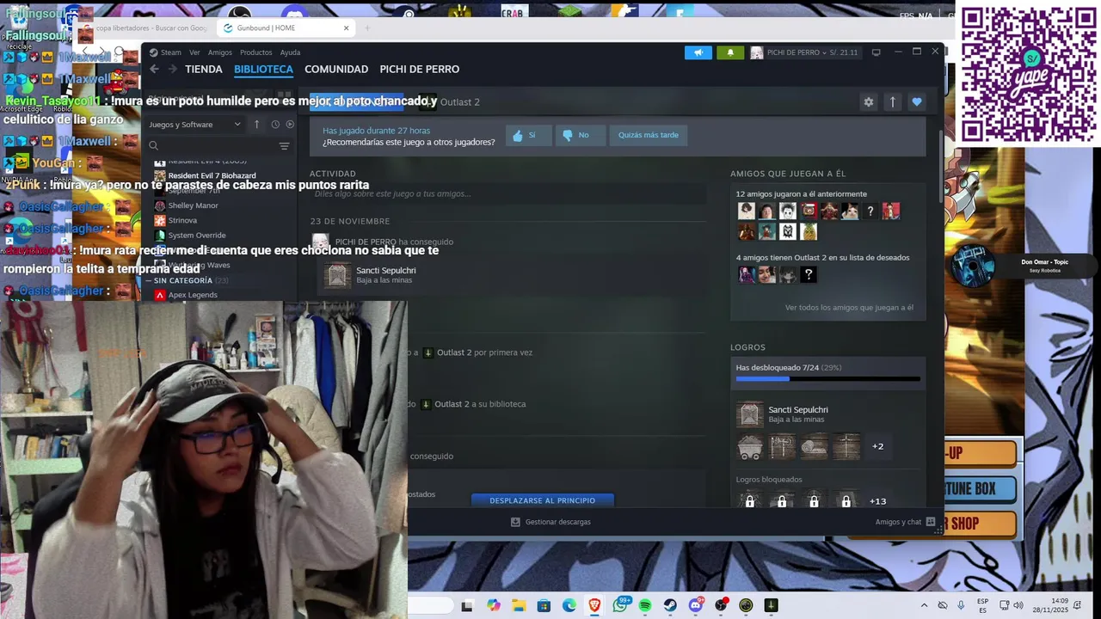Image resolution: width=1101 pixels, height=619 pixels.
Task: Open Steam notifications bell
Action: pos(730,52)
